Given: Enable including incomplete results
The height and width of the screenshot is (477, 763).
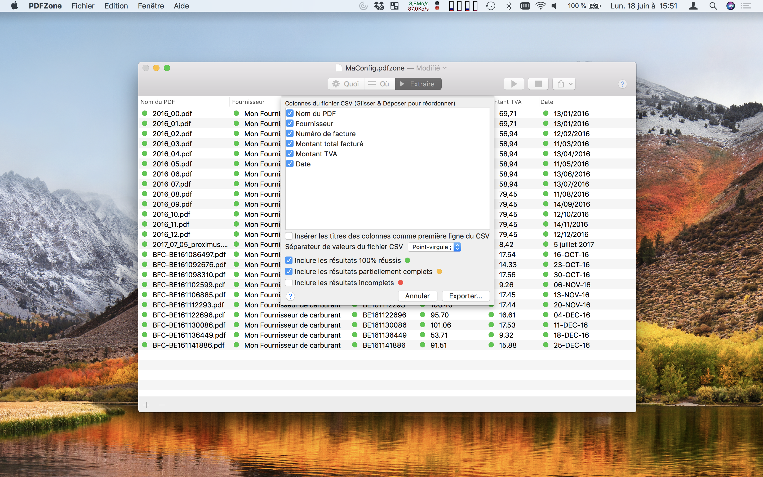Looking at the screenshot, I should [289, 283].
